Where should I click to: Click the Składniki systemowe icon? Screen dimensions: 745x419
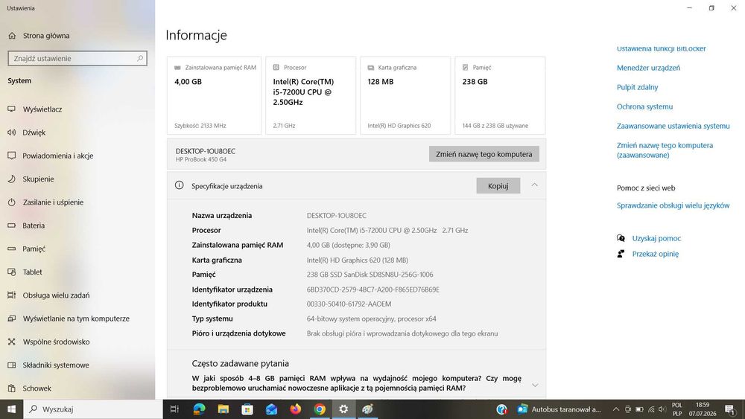(12, 365)
